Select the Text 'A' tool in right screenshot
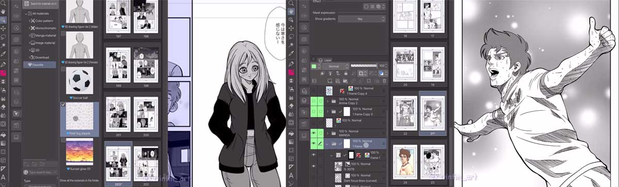This screenshot has height=187, width=619. point(291,177)
